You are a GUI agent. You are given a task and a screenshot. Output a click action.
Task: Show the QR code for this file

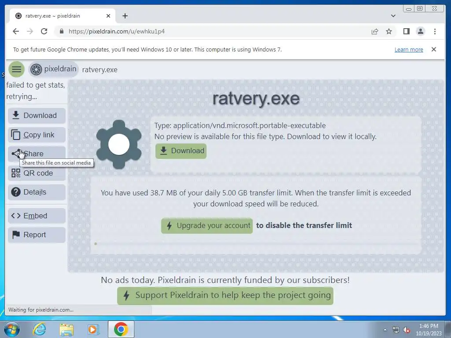point(37,173)
